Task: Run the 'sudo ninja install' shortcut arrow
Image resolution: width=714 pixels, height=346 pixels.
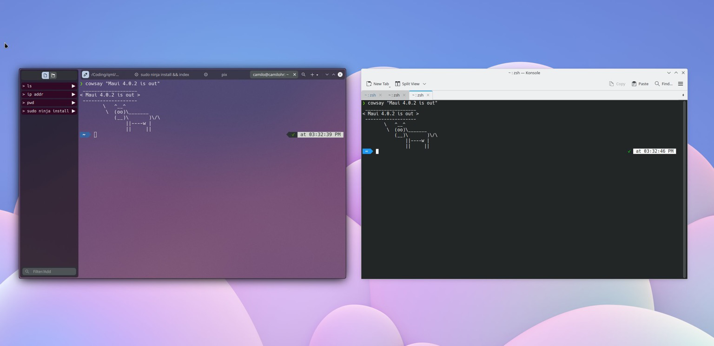Action: click(73, 111)
